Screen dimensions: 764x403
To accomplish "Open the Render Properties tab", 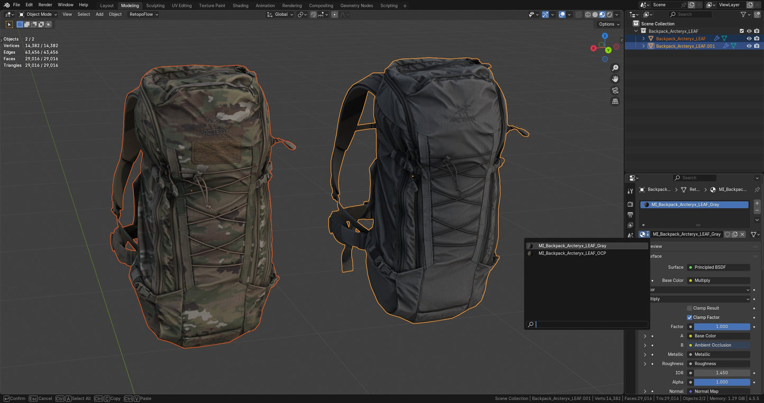I will 630,204.
